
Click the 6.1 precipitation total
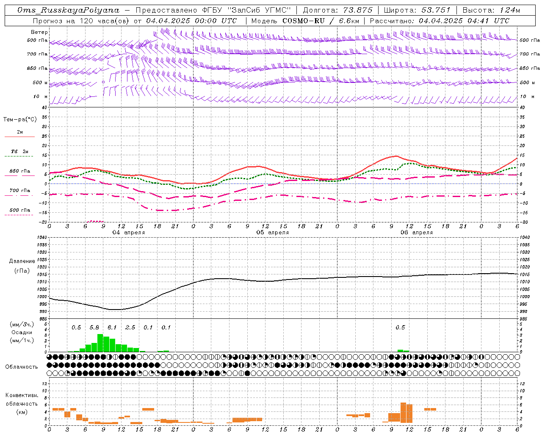coord(112,328)
